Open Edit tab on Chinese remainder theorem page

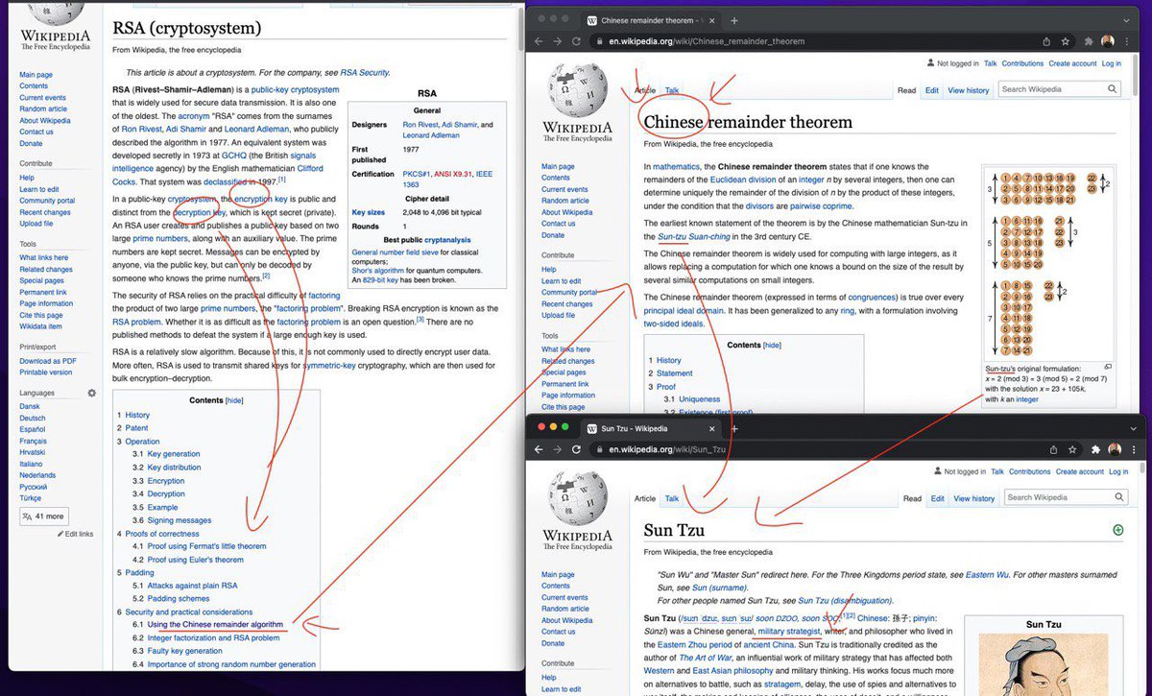(931, 90)
